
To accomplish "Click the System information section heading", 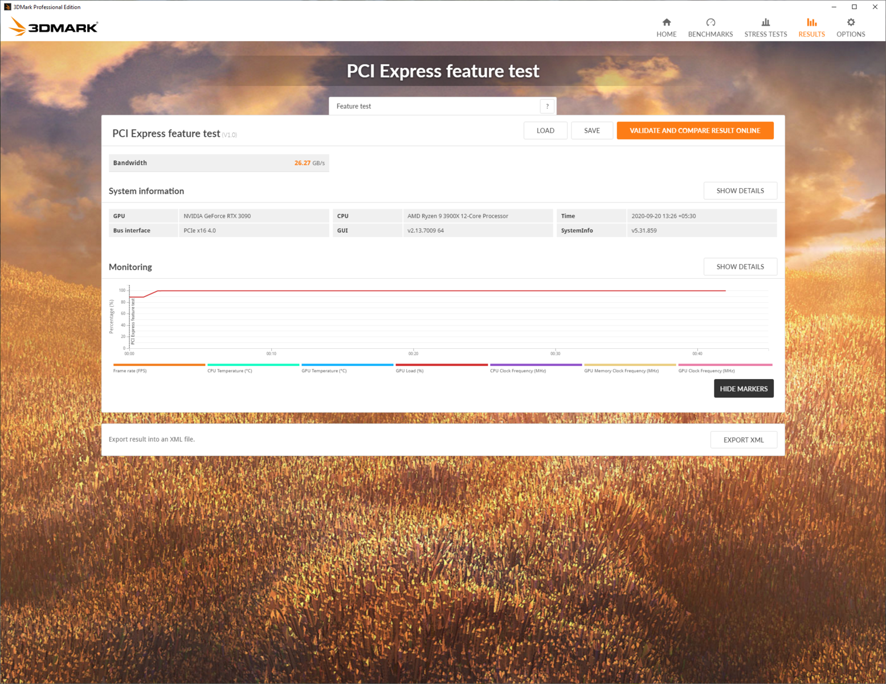I will tap(146, 191).
